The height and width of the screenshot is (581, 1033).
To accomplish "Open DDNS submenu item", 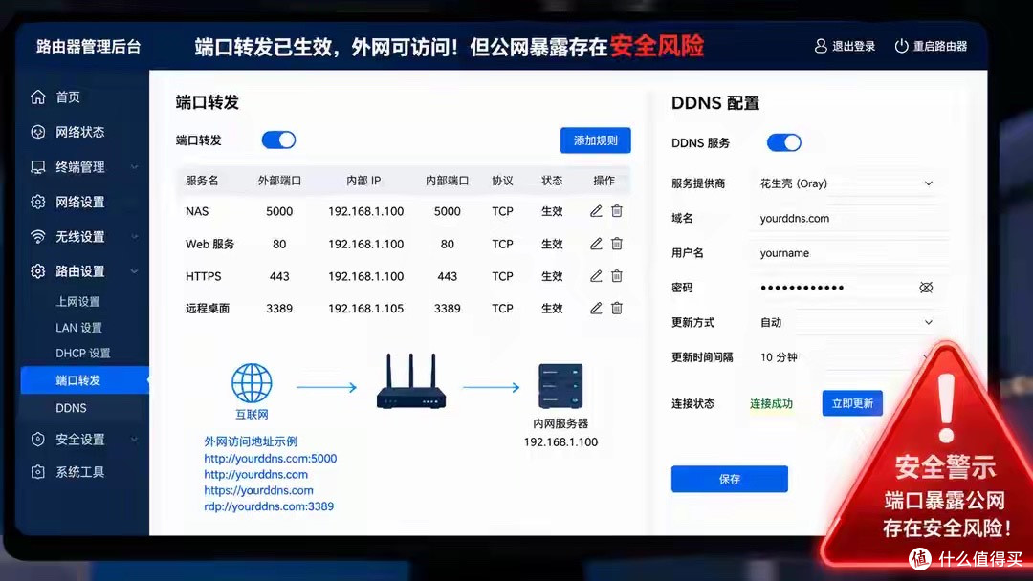I will point(71,408).
